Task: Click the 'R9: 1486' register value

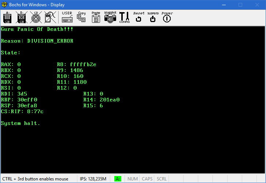Action: point(70,70)
